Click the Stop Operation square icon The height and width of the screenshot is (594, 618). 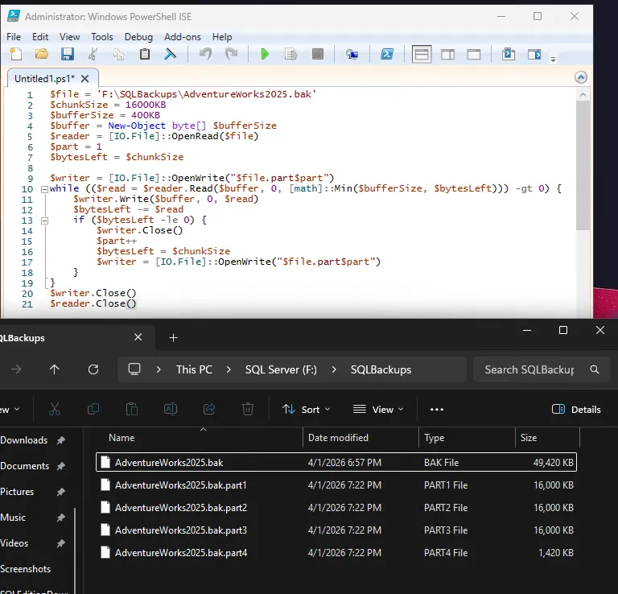coord(317,54)
